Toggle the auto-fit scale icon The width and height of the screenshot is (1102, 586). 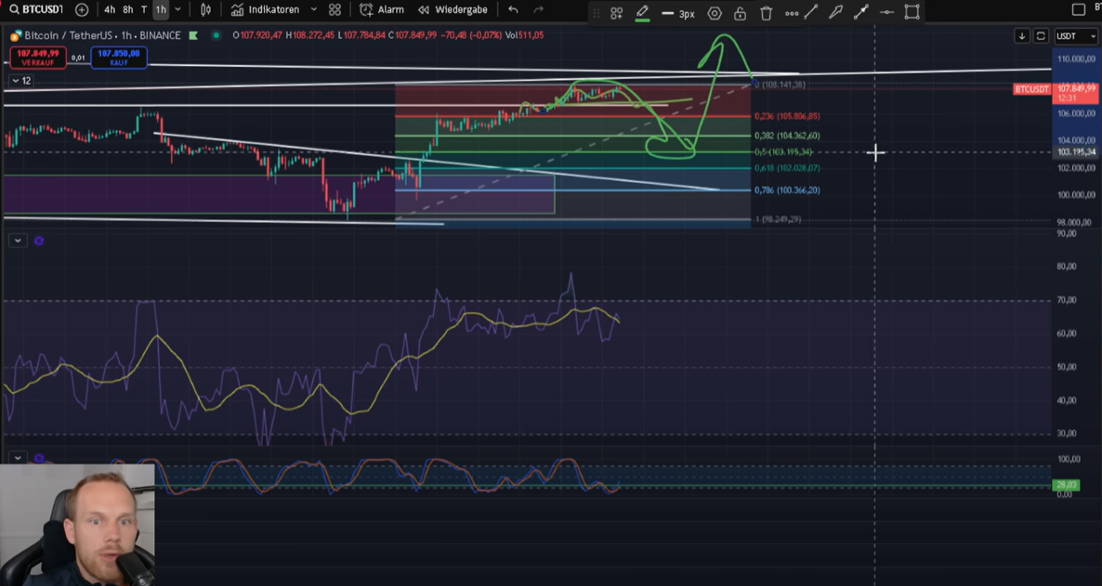pos(1041,36)
